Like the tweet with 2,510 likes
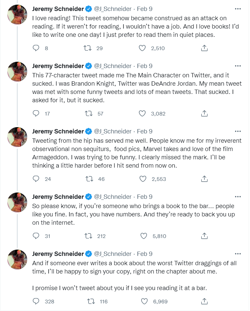Image resolution: width=250 pixels, height=311 pixels. coord(142,48)
